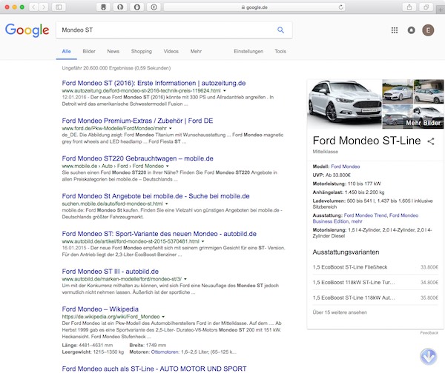The image size is (445, 373).
Task: Open Ford Mondeo Premium-Extras result
Action: point(137,121)
